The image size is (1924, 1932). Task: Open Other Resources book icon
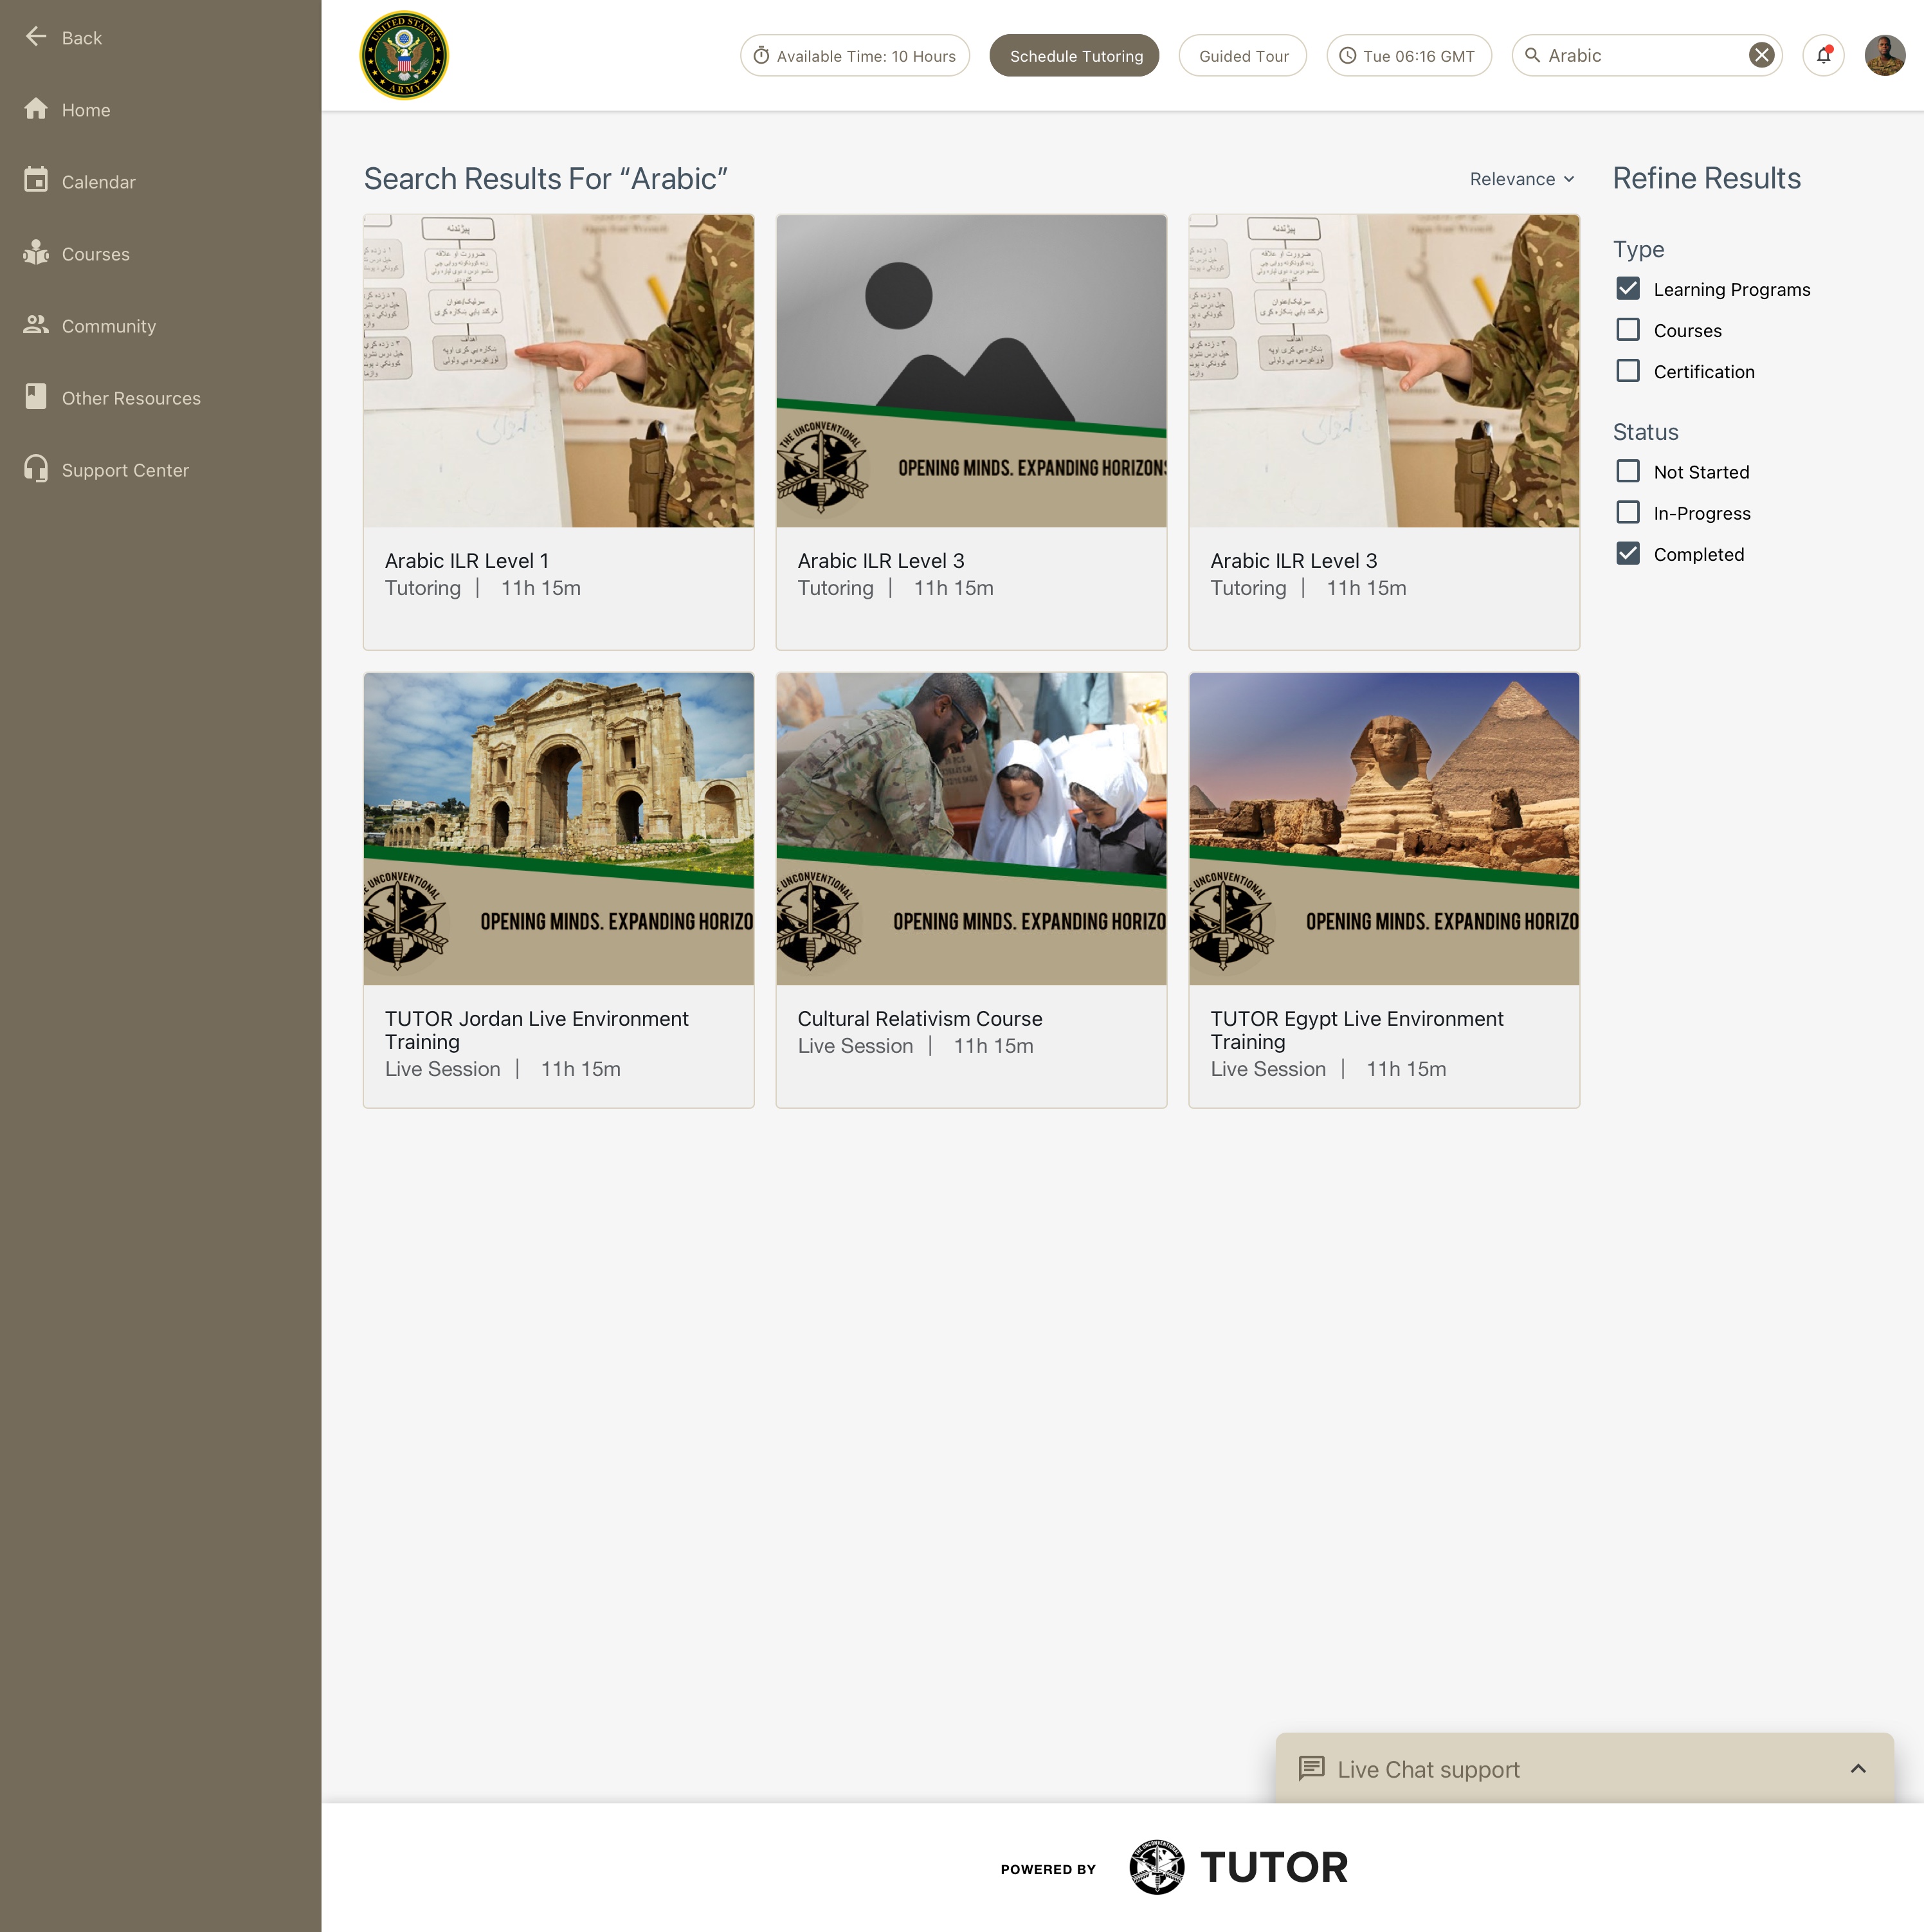36,397
